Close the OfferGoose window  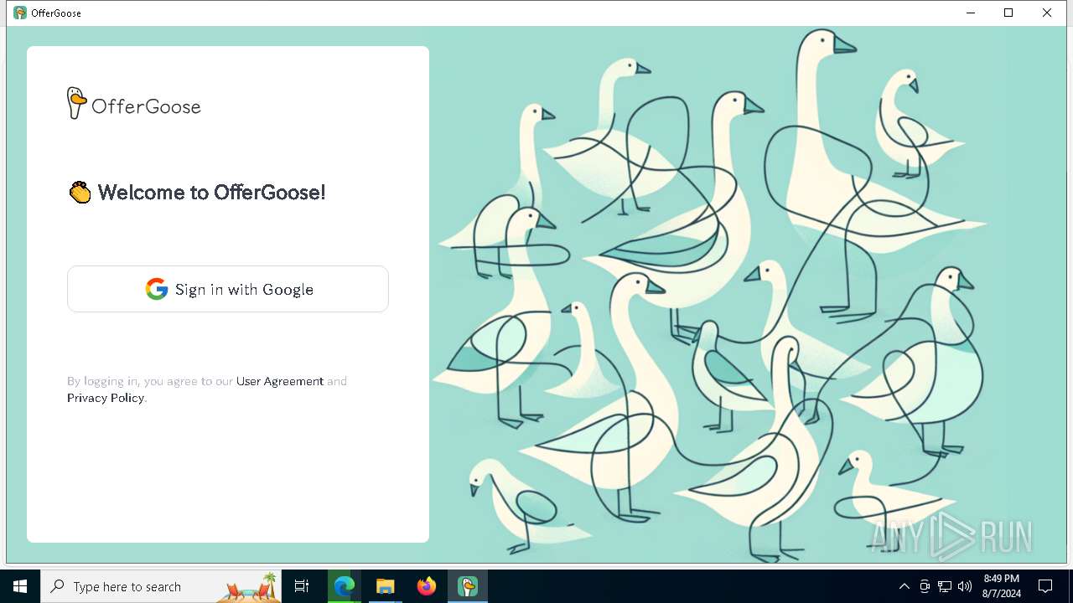1047,13
